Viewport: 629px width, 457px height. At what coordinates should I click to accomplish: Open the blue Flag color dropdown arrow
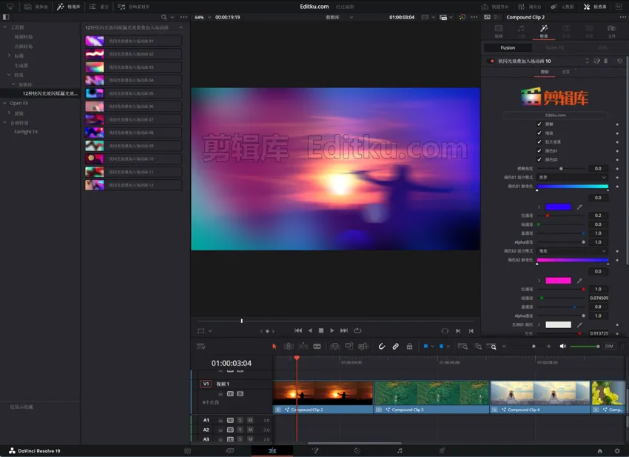point(432,346)
